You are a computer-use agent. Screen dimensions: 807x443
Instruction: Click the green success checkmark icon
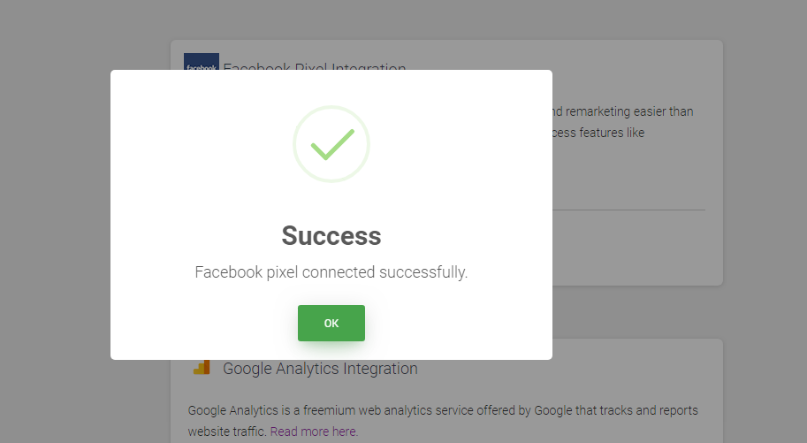pos(332,145)
